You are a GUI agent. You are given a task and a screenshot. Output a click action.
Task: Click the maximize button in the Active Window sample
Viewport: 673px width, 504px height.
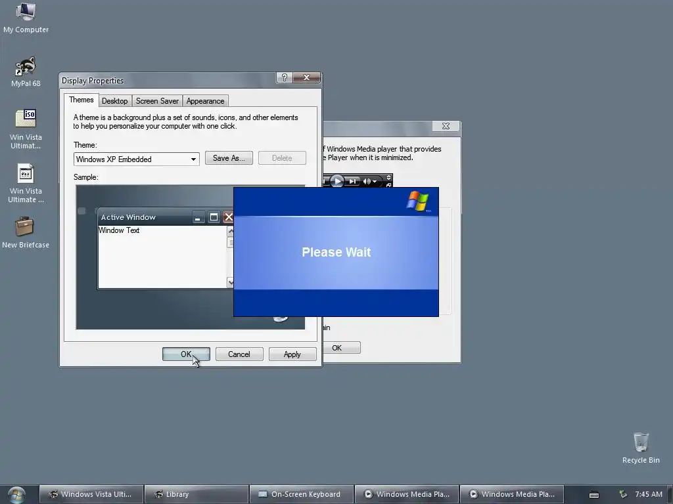click(x=214, y=217)
